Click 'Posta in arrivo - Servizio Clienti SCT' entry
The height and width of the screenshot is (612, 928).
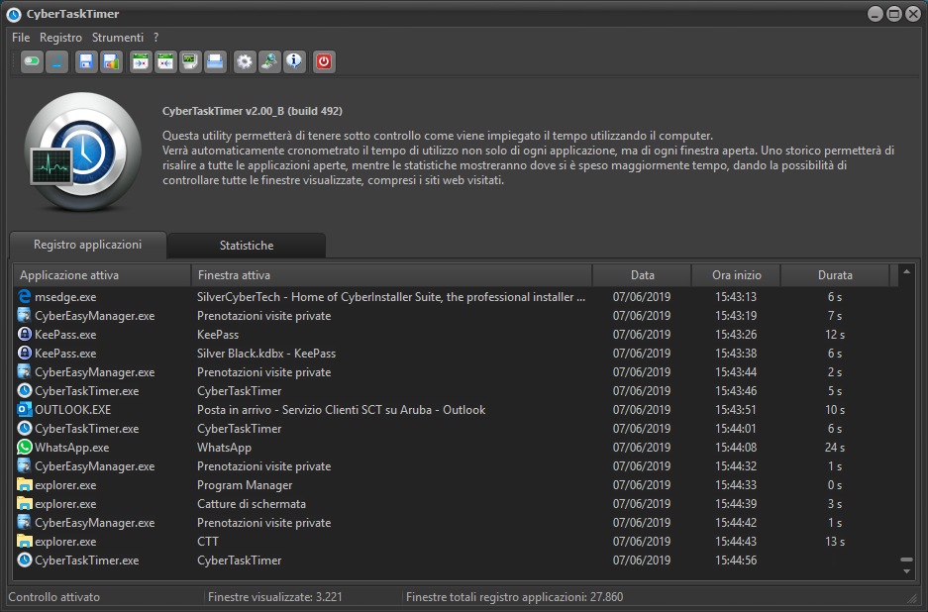[x=341, y=410]
